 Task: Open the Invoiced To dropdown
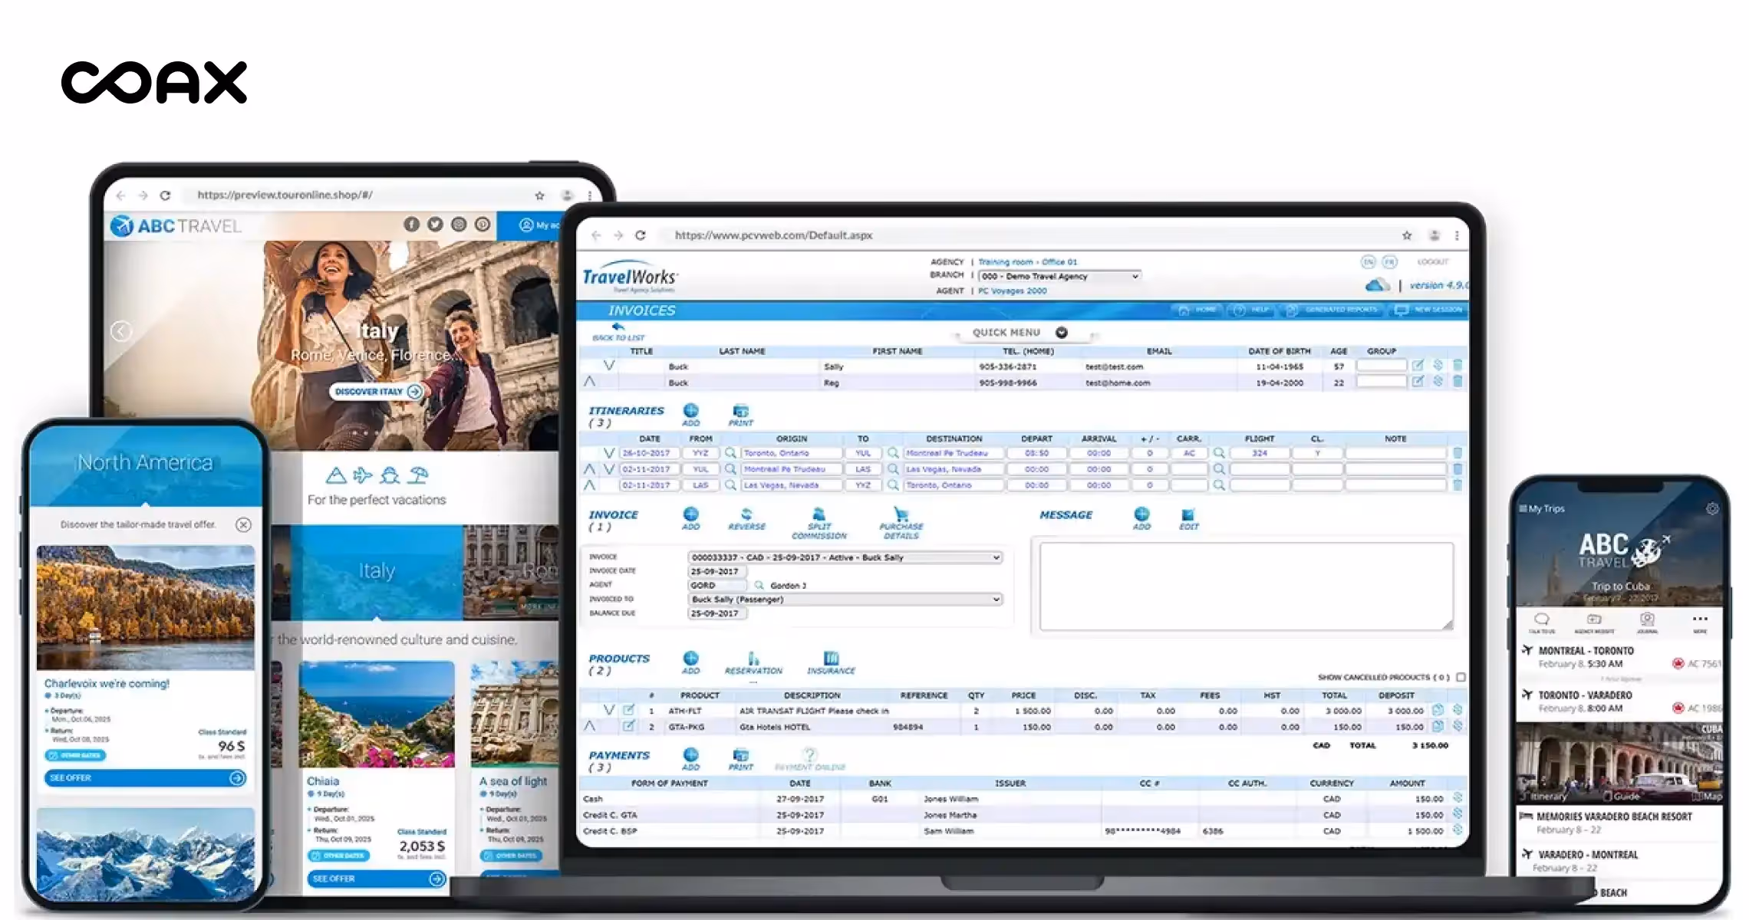point(844,600)
